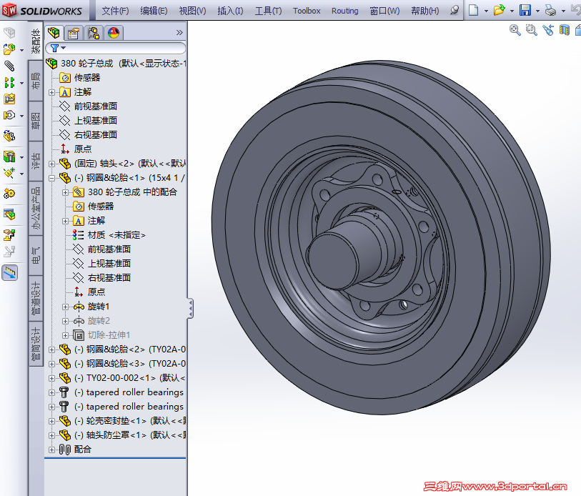
Task: Collapse the 钢圈&轮胎<1> component
Action: pos(52,178)
